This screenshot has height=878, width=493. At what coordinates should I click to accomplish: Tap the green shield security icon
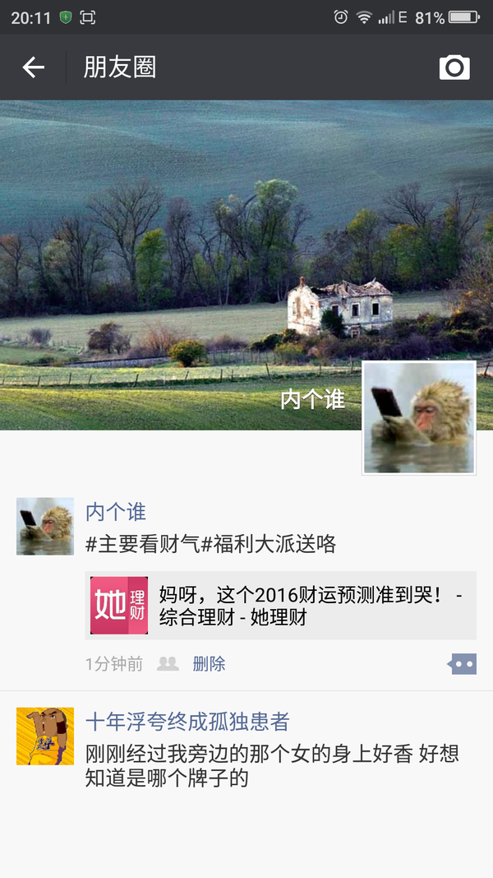tap(66, 17)
